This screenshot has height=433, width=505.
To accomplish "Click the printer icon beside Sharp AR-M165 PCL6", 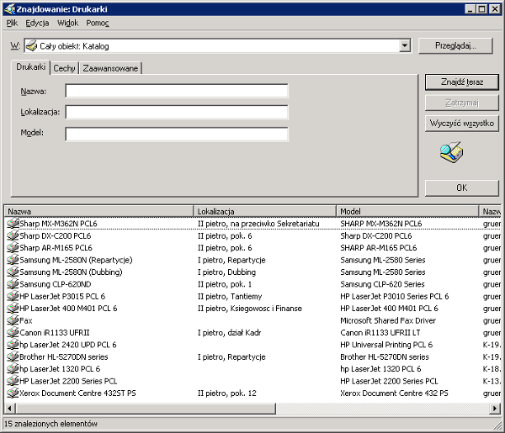I will coord(13,247).
